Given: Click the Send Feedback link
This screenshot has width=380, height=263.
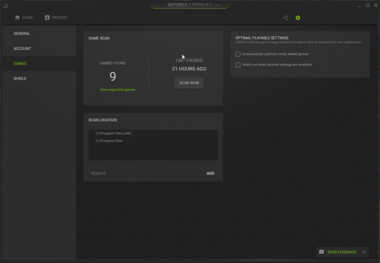Looking at the screenshot, I should click(x=342, y=252).
